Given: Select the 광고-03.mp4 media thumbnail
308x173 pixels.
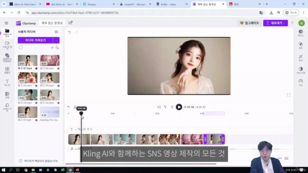Looking at the screenshot, I should (28, 95).
